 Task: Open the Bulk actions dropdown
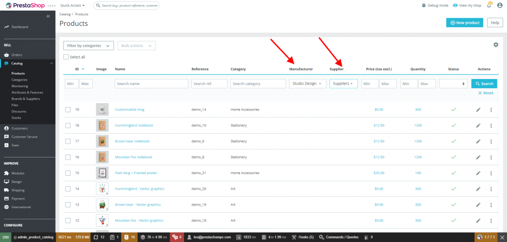(136, 46)
